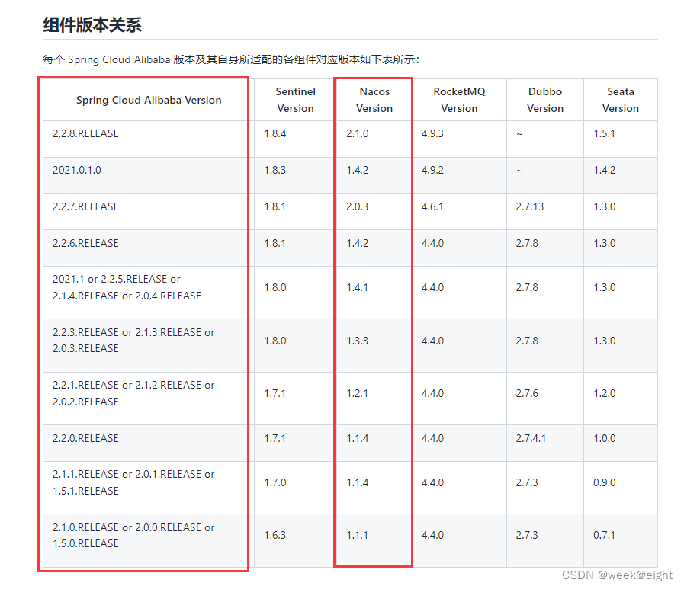
Task: Click Sentinel '1.8.1' in the 2.2.6.RELEASE row
Action: [x=275, y=243]
